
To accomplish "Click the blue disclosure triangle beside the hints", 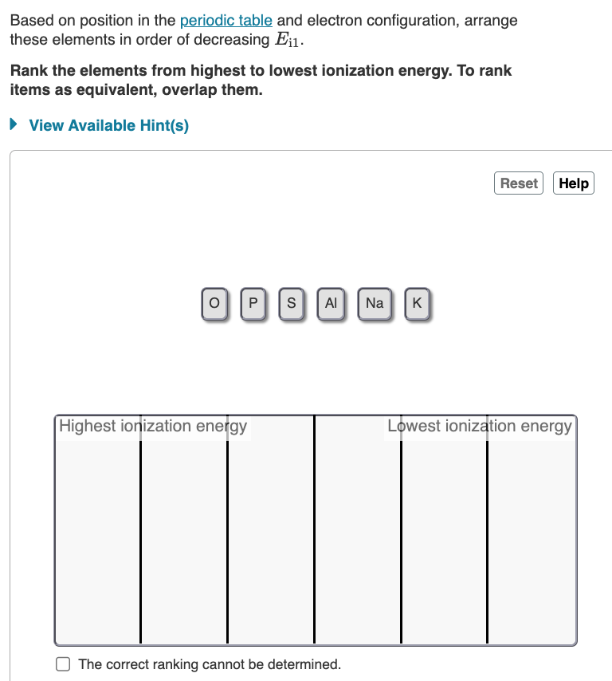I will tap(12, 125).
